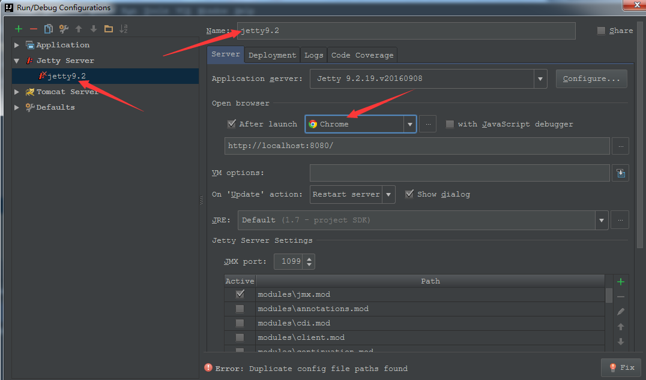Click the Chrome browser icon

tap(313, 124)
